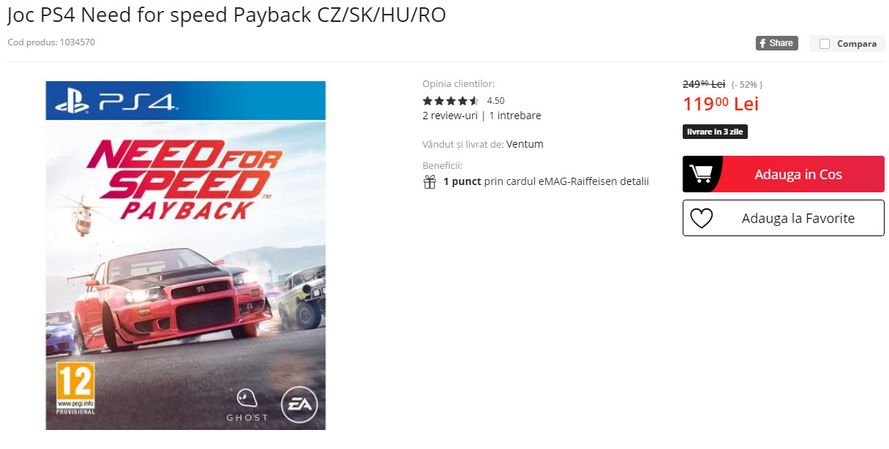Open the detalii link for eMAG-Raiffeisen card
889x449 pixels.
(633, 181)
